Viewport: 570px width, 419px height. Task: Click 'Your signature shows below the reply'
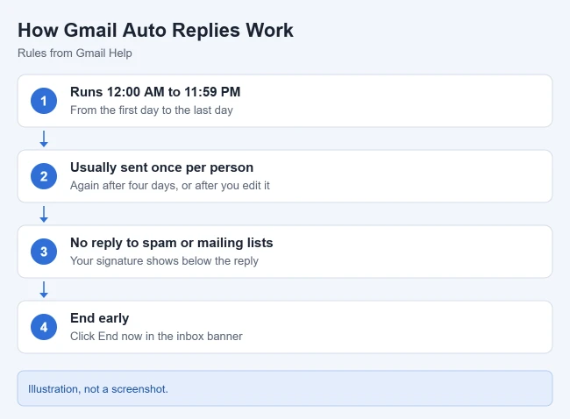[x=164, y=261]
